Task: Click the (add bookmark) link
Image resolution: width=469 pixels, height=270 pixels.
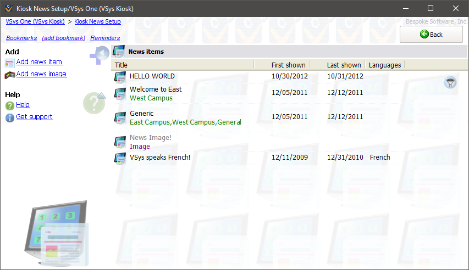Action: pyautogui.click(x=63, y=38)
